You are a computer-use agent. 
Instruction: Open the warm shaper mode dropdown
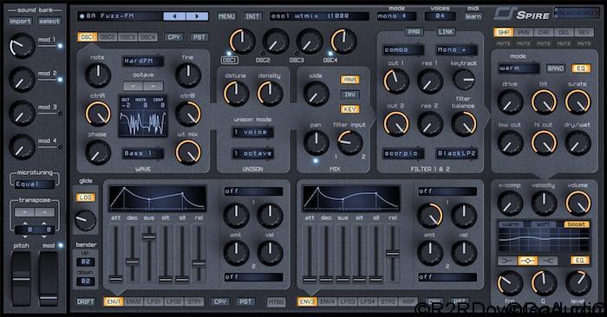tap(519, 68)
